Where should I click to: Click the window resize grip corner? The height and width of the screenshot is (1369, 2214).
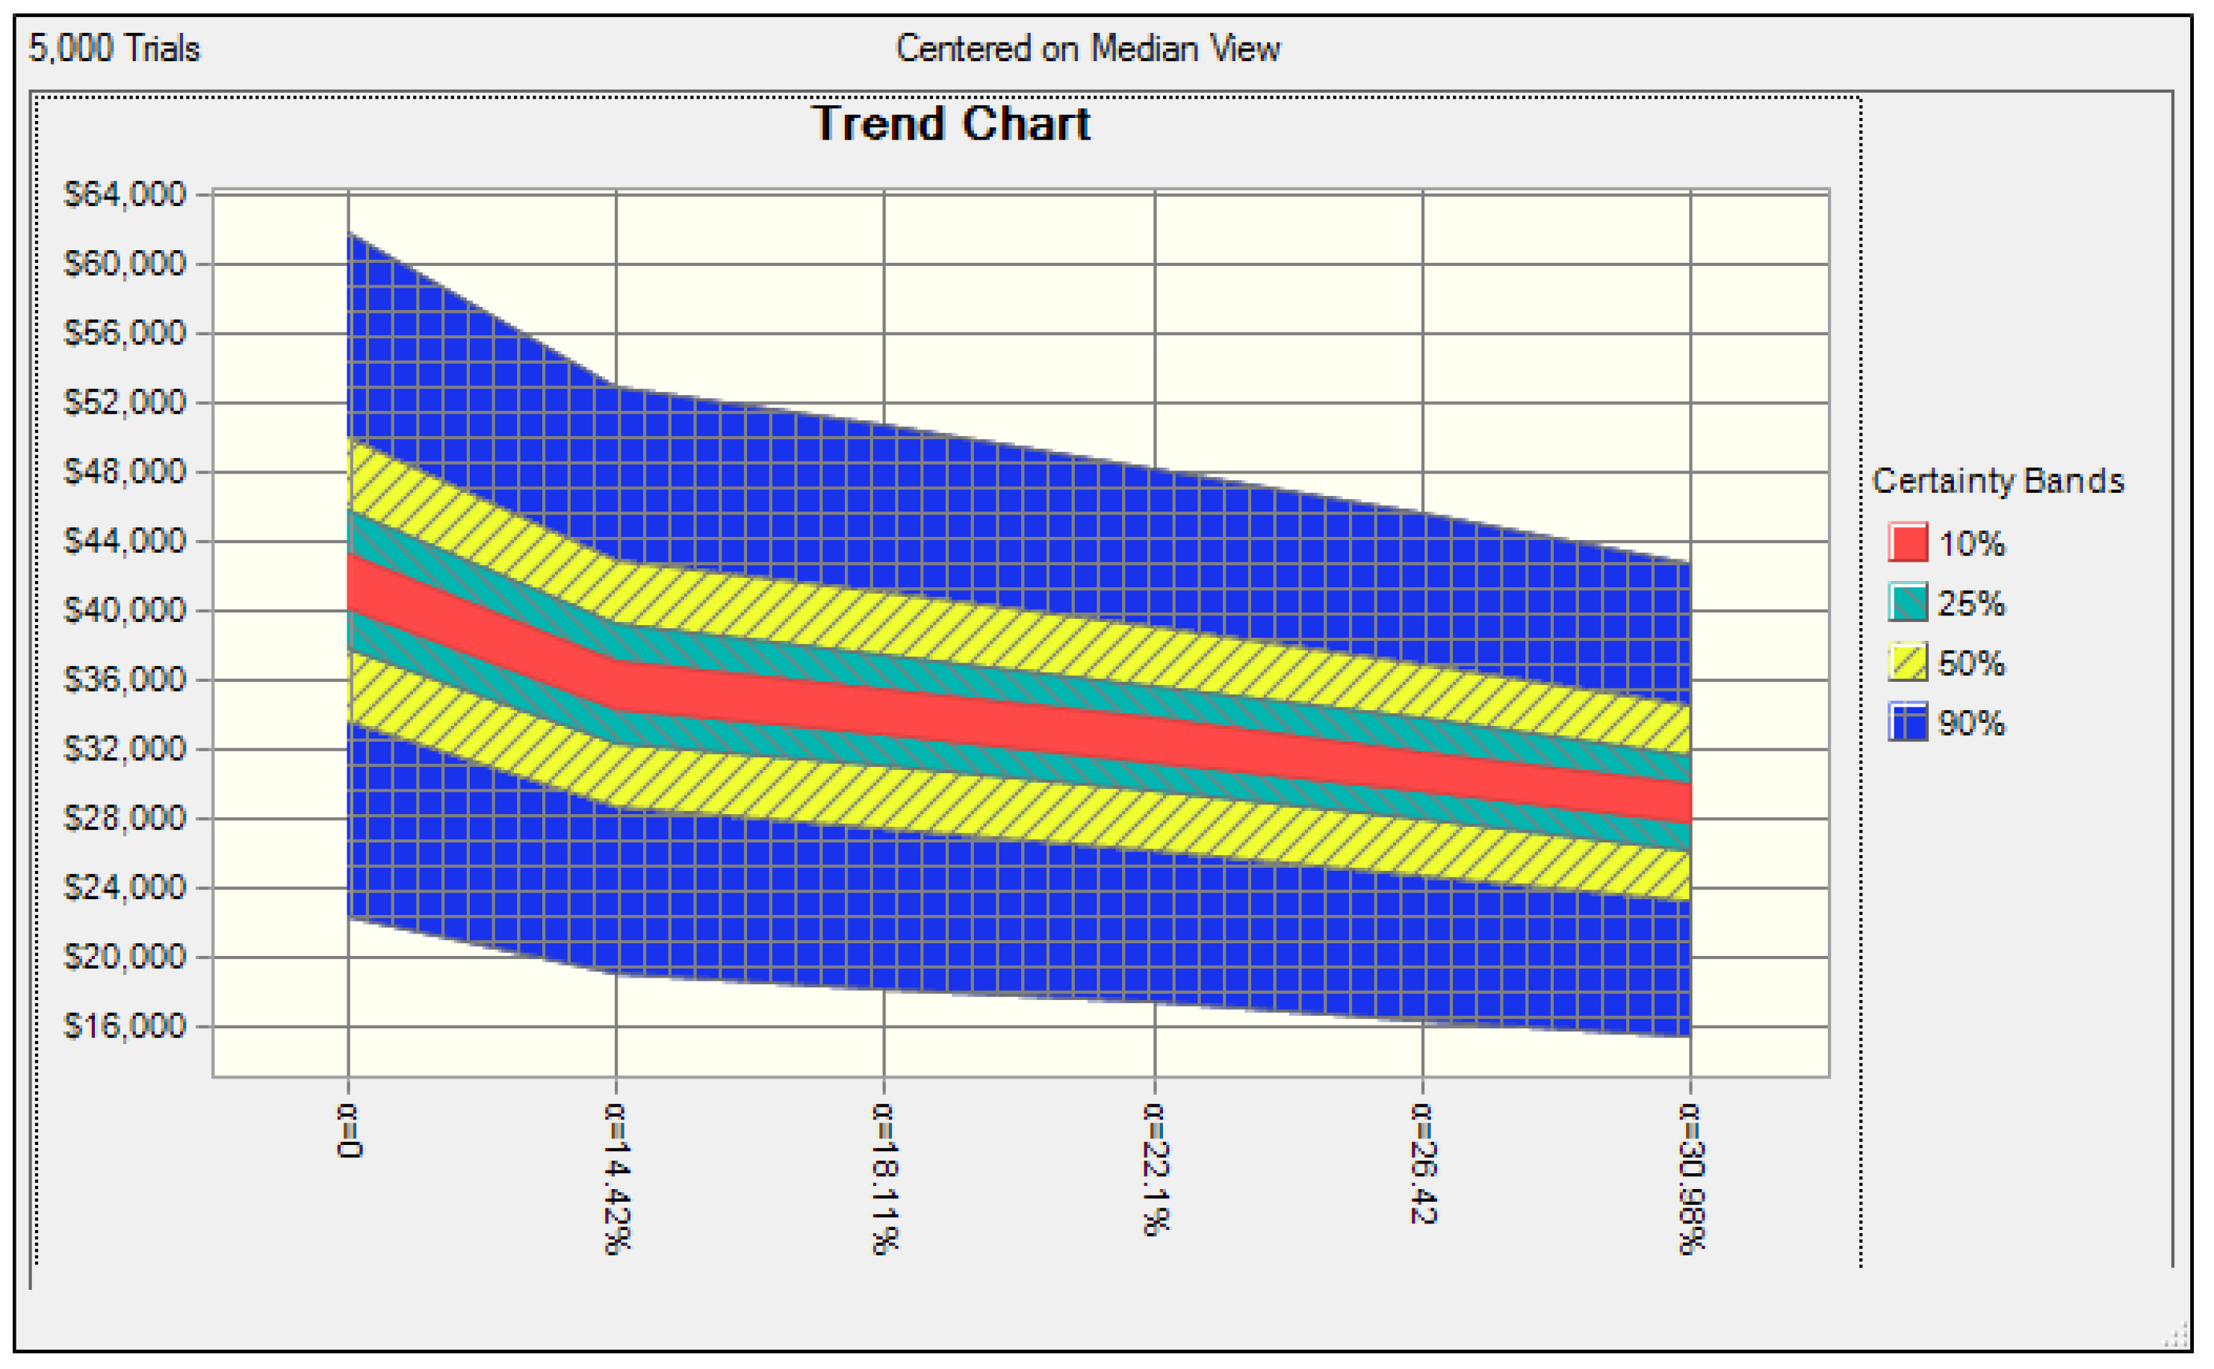(2178, 1338)
